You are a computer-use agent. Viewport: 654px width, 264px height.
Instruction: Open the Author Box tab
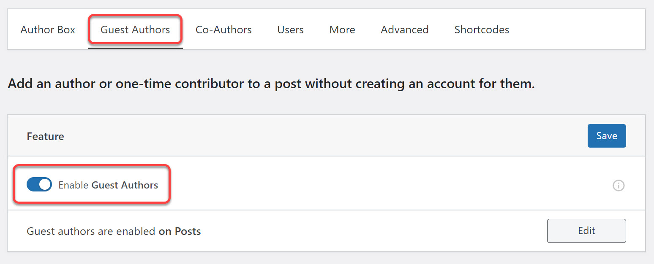48,30
